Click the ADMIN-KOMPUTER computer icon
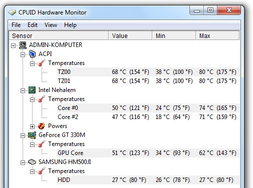The height and width of the screenshot is (188, 253). [x=23, y=45]
